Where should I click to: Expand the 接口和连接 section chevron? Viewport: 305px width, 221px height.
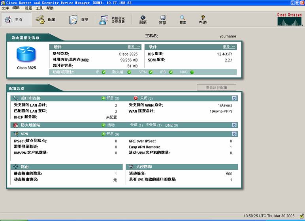[234, 98]
